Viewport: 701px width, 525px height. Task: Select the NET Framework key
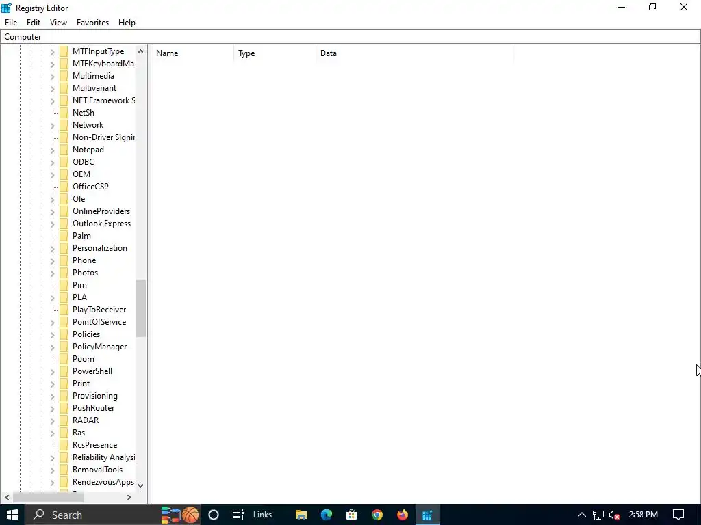(103, 100)
